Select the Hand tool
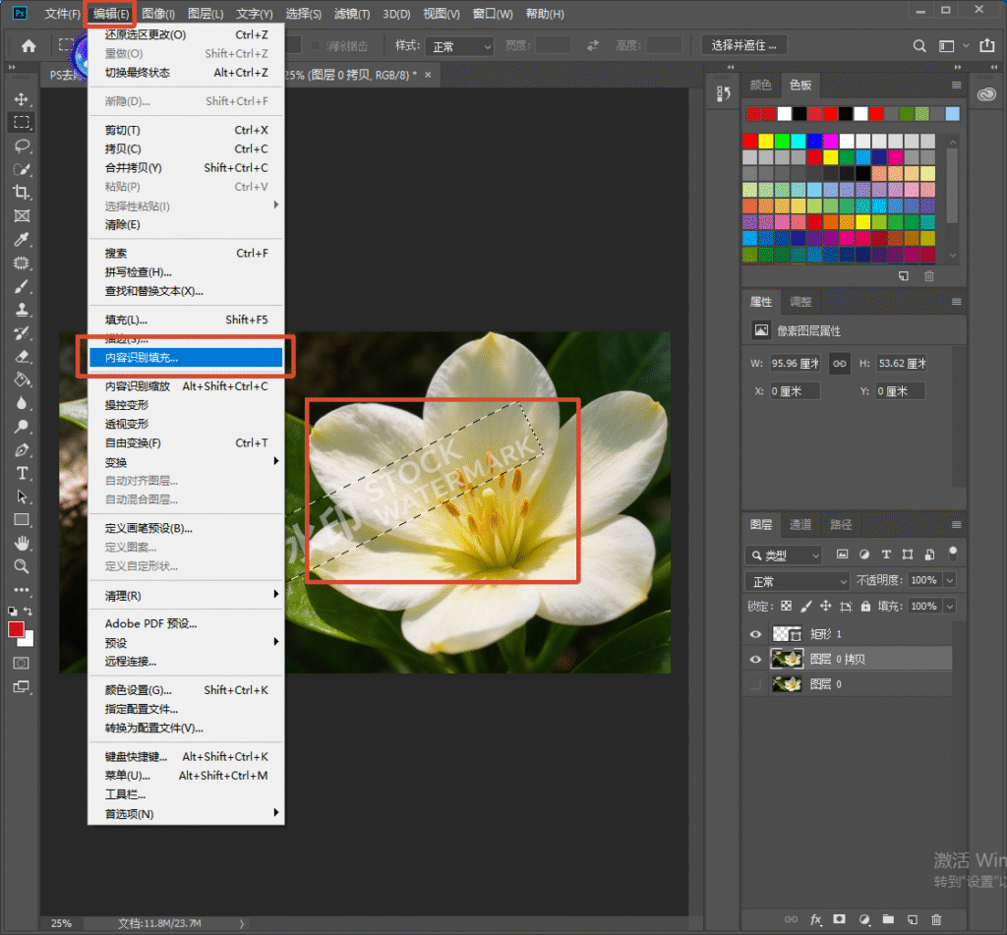 tap(22, 544)
